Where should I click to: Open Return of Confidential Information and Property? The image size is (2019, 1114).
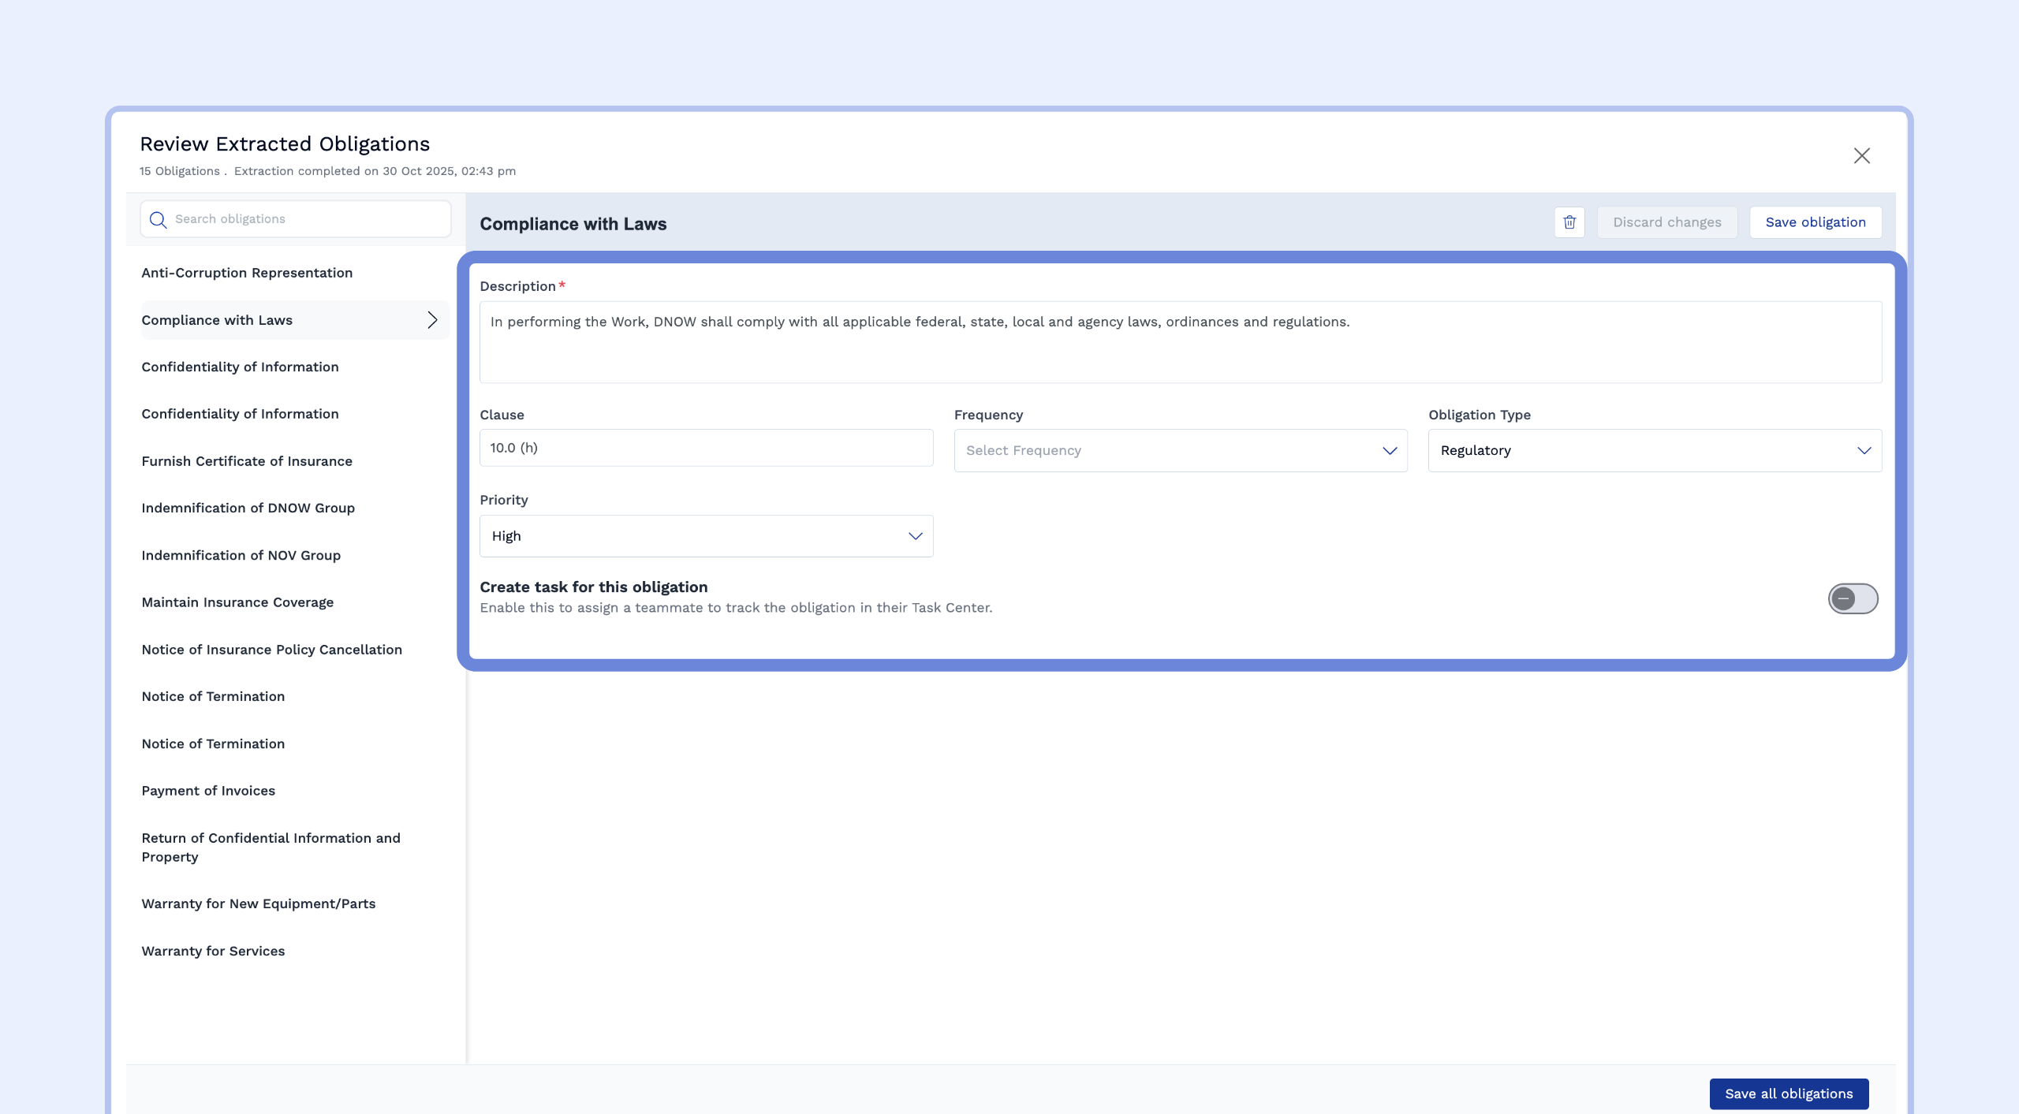(271, 848)
